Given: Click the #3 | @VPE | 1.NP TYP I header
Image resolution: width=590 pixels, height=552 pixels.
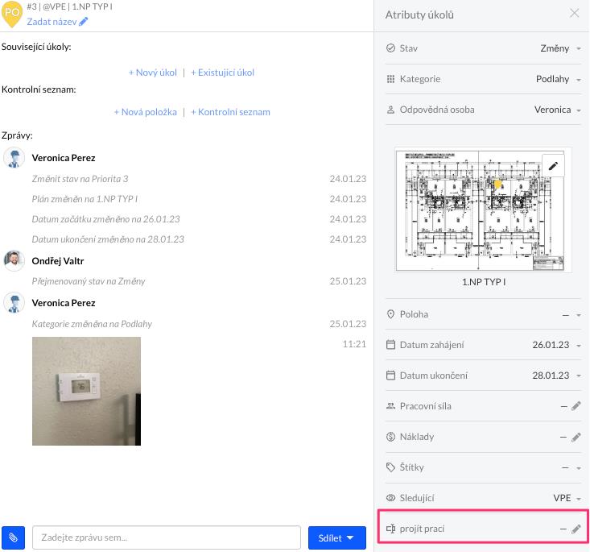Looking at the screenshot, I should point(69,6).
